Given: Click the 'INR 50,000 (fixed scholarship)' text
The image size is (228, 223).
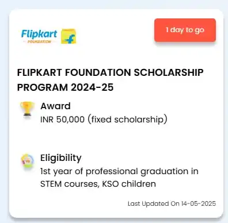Looking at the screenshot, I should coord(104,120).
